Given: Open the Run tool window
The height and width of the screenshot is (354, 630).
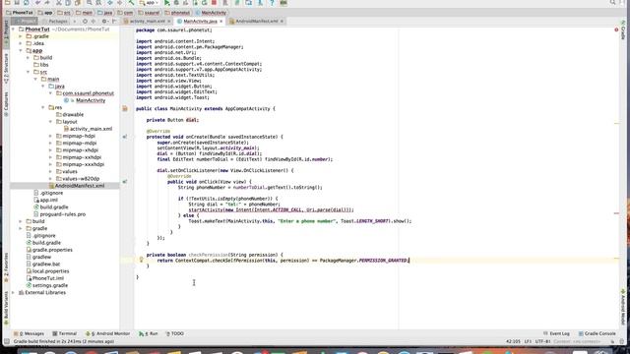Looking at the screenshot, I should (149, 333).
